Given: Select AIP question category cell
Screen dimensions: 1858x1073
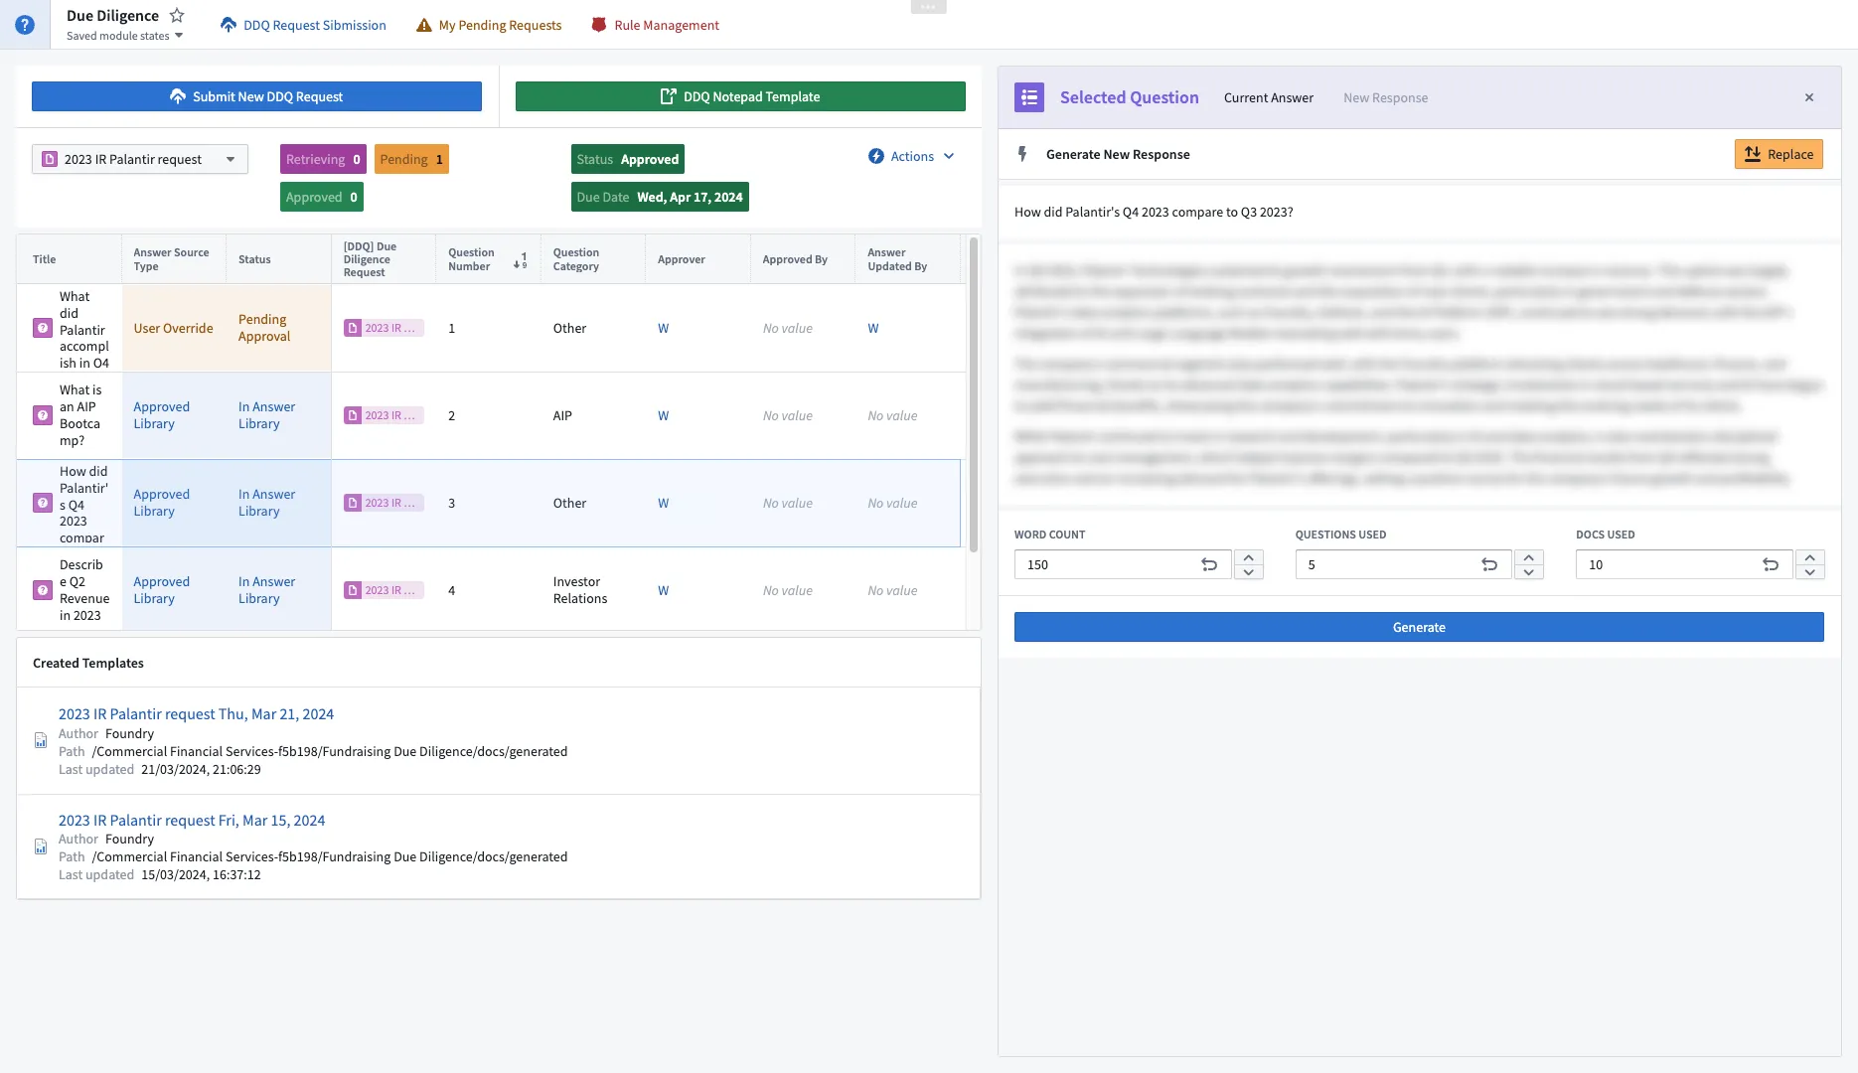Looking at the screenshot, I should 593,415.
